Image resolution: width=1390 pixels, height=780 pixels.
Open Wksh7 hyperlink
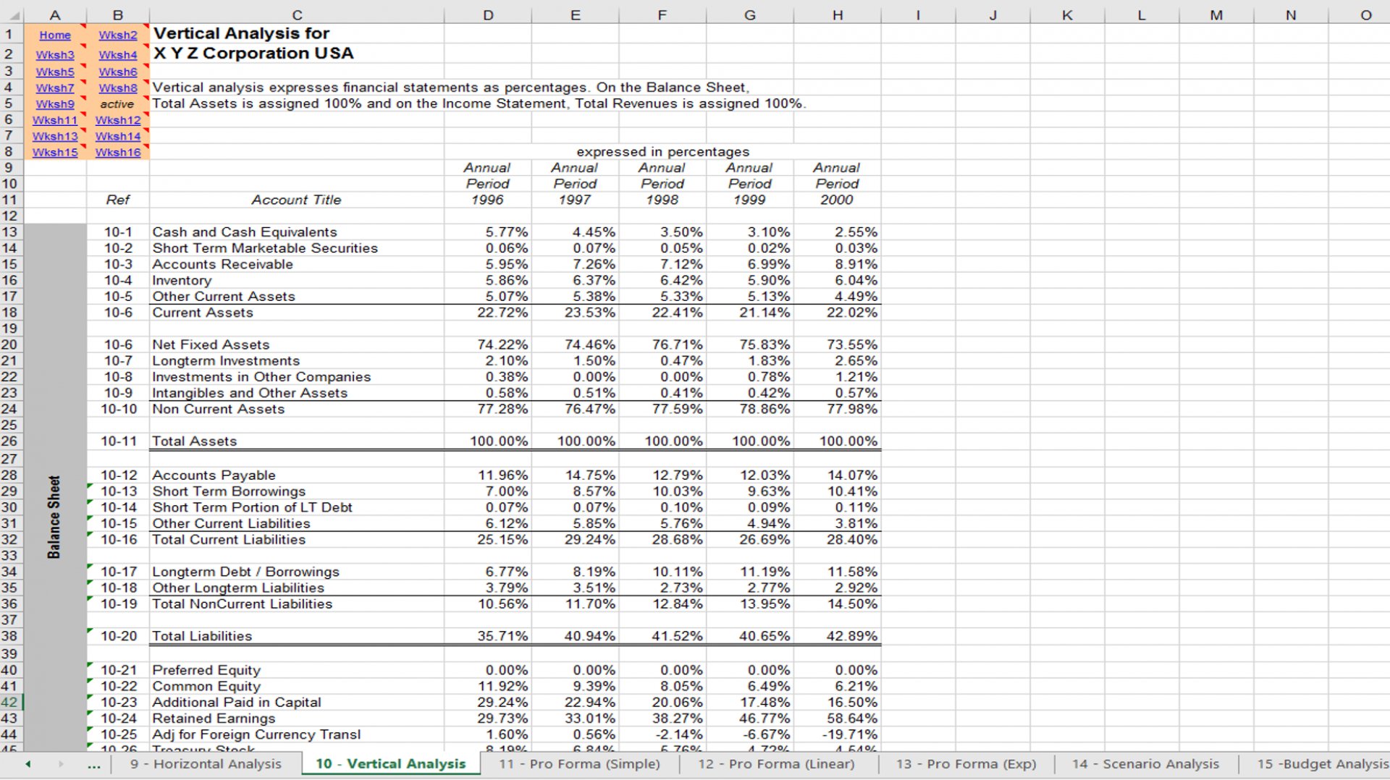pyautogui.click(x=55, y=88)
